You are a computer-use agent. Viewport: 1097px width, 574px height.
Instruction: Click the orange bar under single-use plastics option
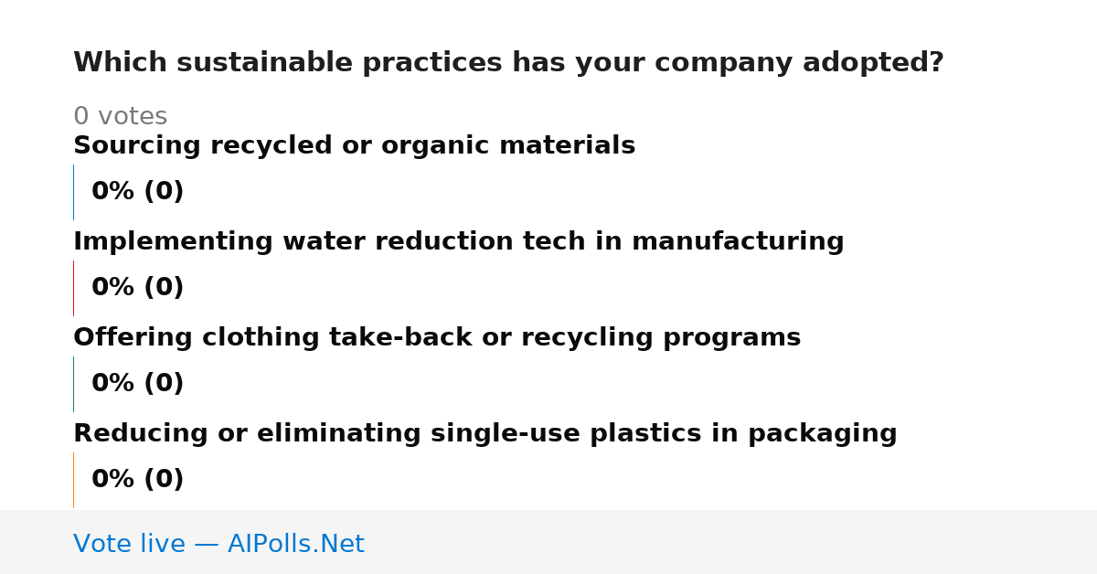(x=73, y=480)
